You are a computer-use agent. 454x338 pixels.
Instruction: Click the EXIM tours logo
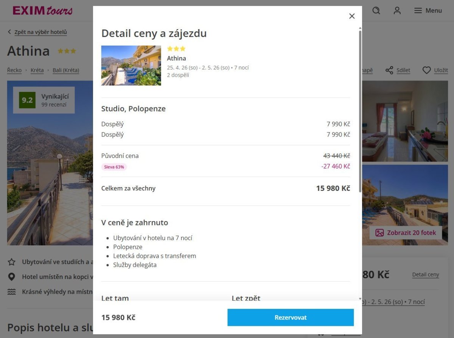(x=42, y=11)
